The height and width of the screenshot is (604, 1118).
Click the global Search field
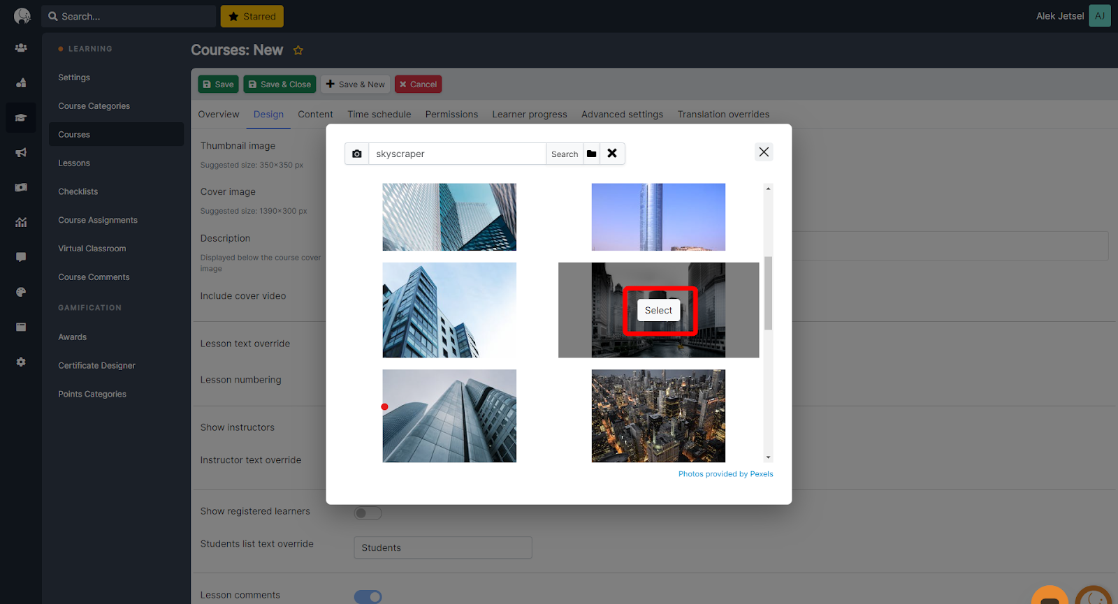click(x=129, y=16)
